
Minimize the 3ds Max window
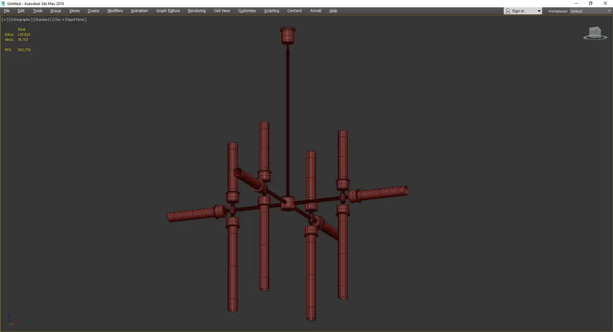(x=576, y=3)
